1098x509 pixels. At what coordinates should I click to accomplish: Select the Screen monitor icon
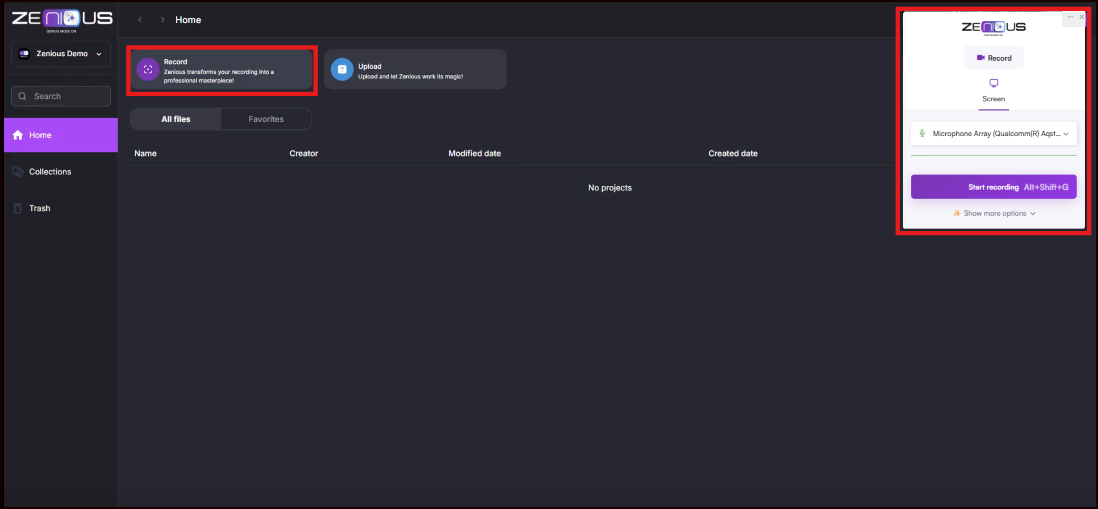pyautogui.click(x=993, y=83)
